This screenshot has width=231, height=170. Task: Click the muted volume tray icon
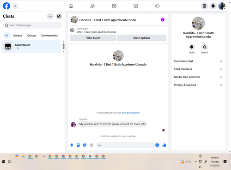click(x=200, y=167)
